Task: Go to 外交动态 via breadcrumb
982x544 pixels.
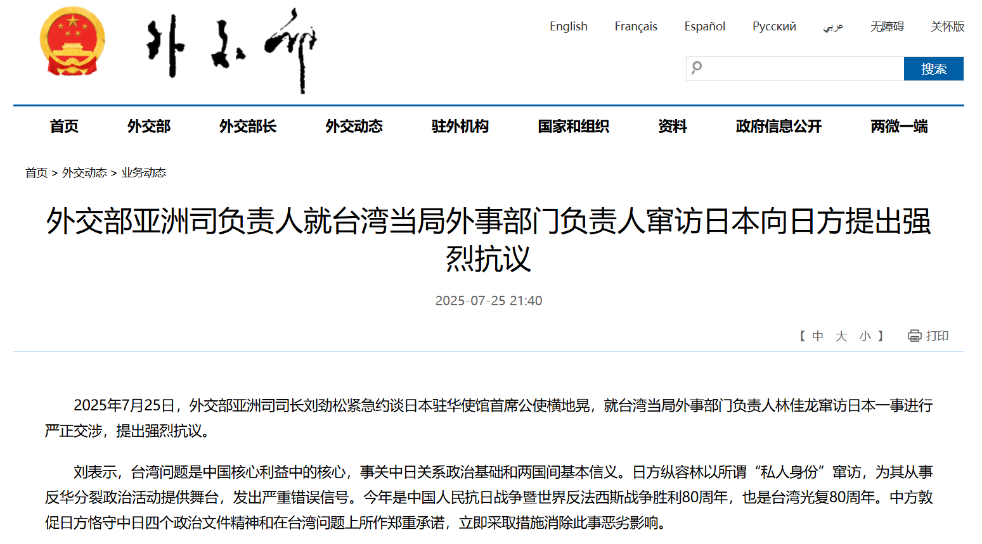Action: tap(84, 173)
